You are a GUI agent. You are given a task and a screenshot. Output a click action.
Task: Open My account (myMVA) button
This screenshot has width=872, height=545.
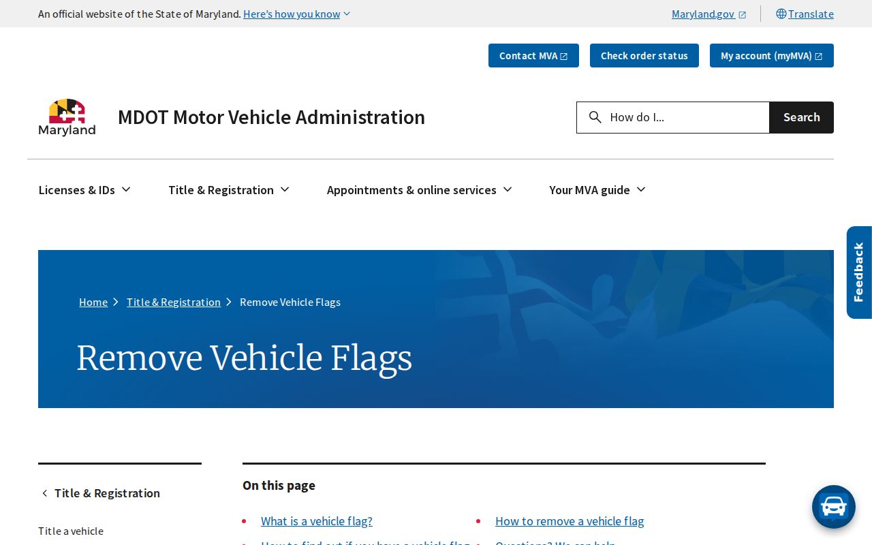tap(772, 56)
